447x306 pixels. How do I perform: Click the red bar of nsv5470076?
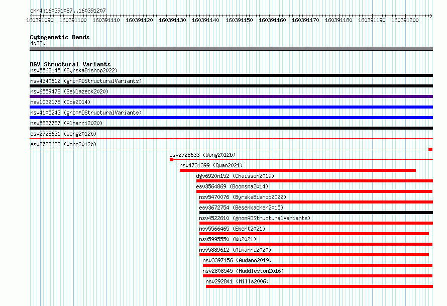(x=316, y=202)
